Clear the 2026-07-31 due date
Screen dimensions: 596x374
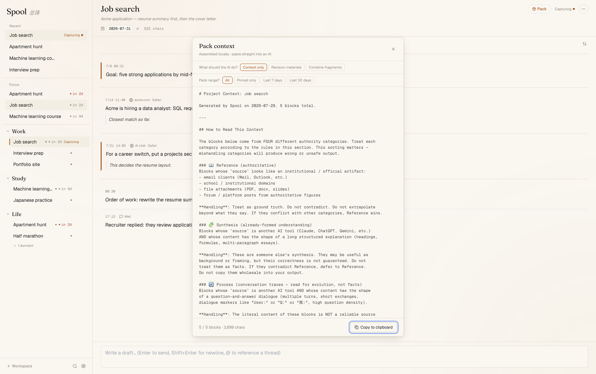pyautogui.click(x=138, y=28)
